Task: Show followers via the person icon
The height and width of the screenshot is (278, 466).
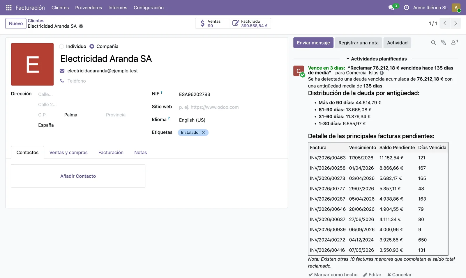Action: click(x=454, y=42)
